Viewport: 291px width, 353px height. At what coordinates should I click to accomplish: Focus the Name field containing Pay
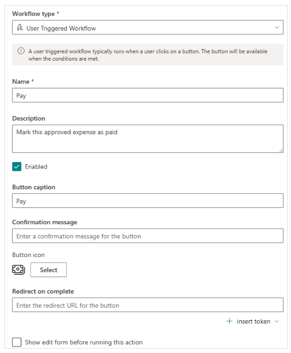tap(148, 95)
